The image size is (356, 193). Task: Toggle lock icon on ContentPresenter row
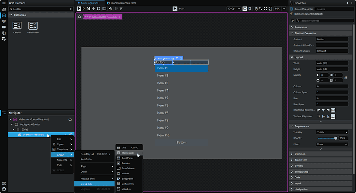(x=71, y=135)
